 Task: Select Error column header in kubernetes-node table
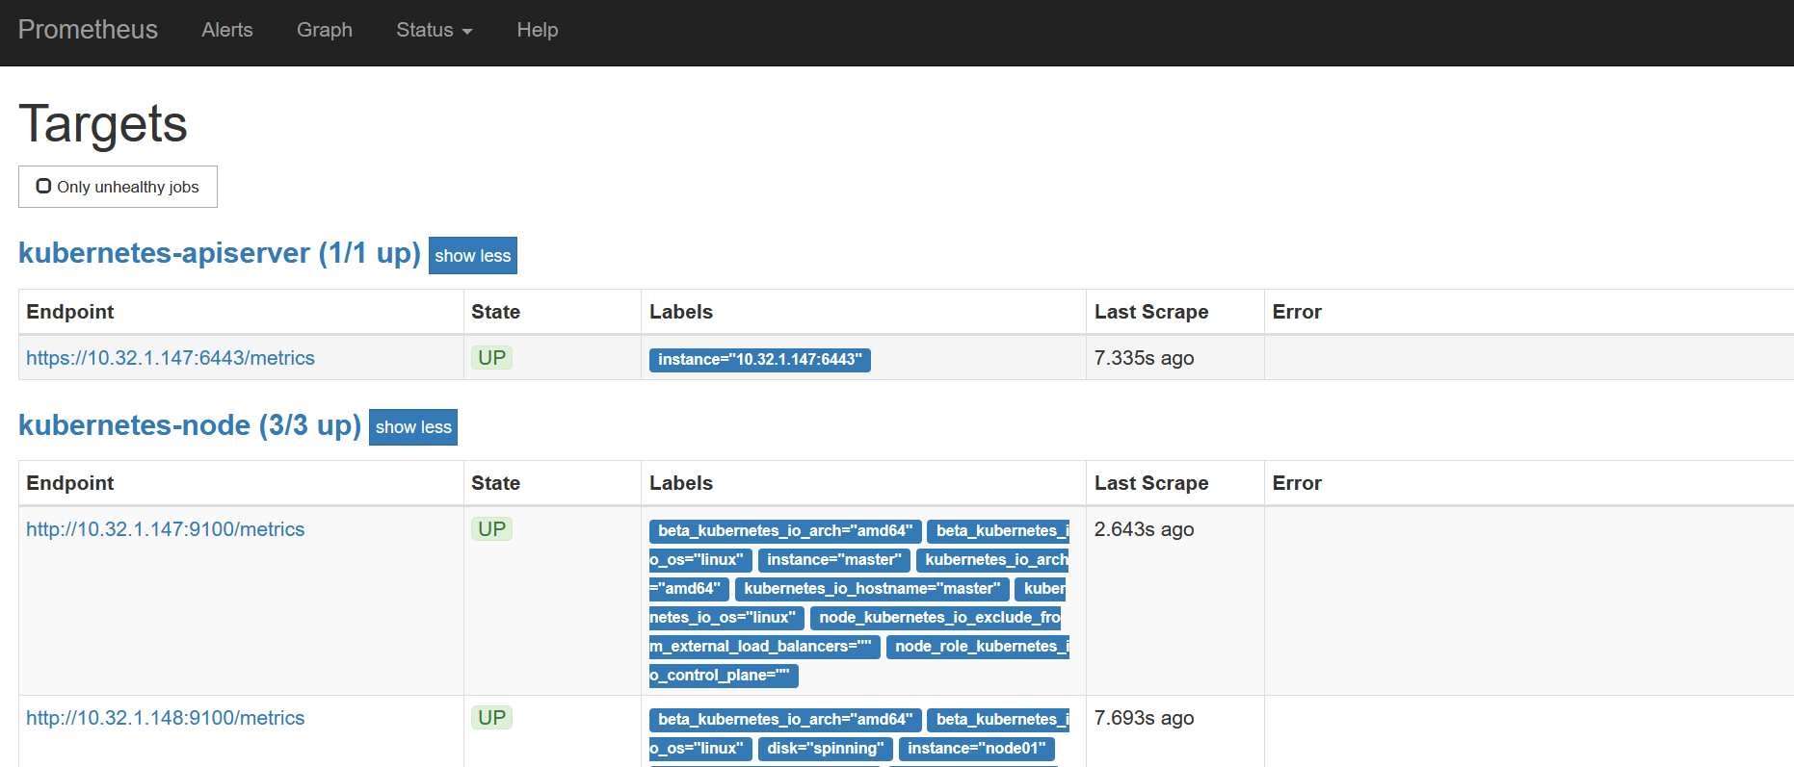(x=1297, y=483)
